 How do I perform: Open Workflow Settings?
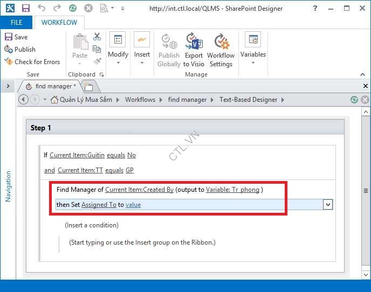click(221, 50)
